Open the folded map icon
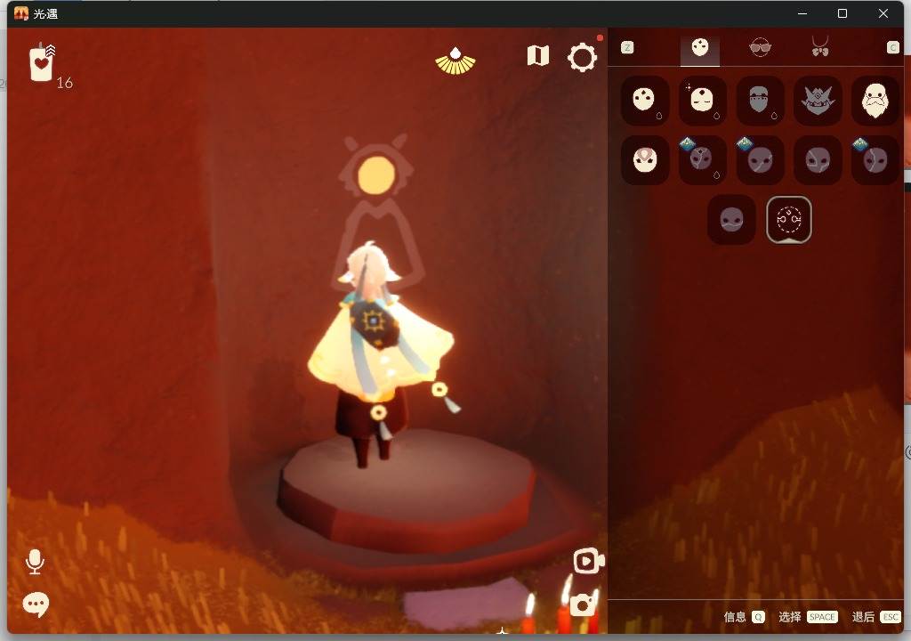The width and height of the screenshot is (911, 641). coord(537,56)
